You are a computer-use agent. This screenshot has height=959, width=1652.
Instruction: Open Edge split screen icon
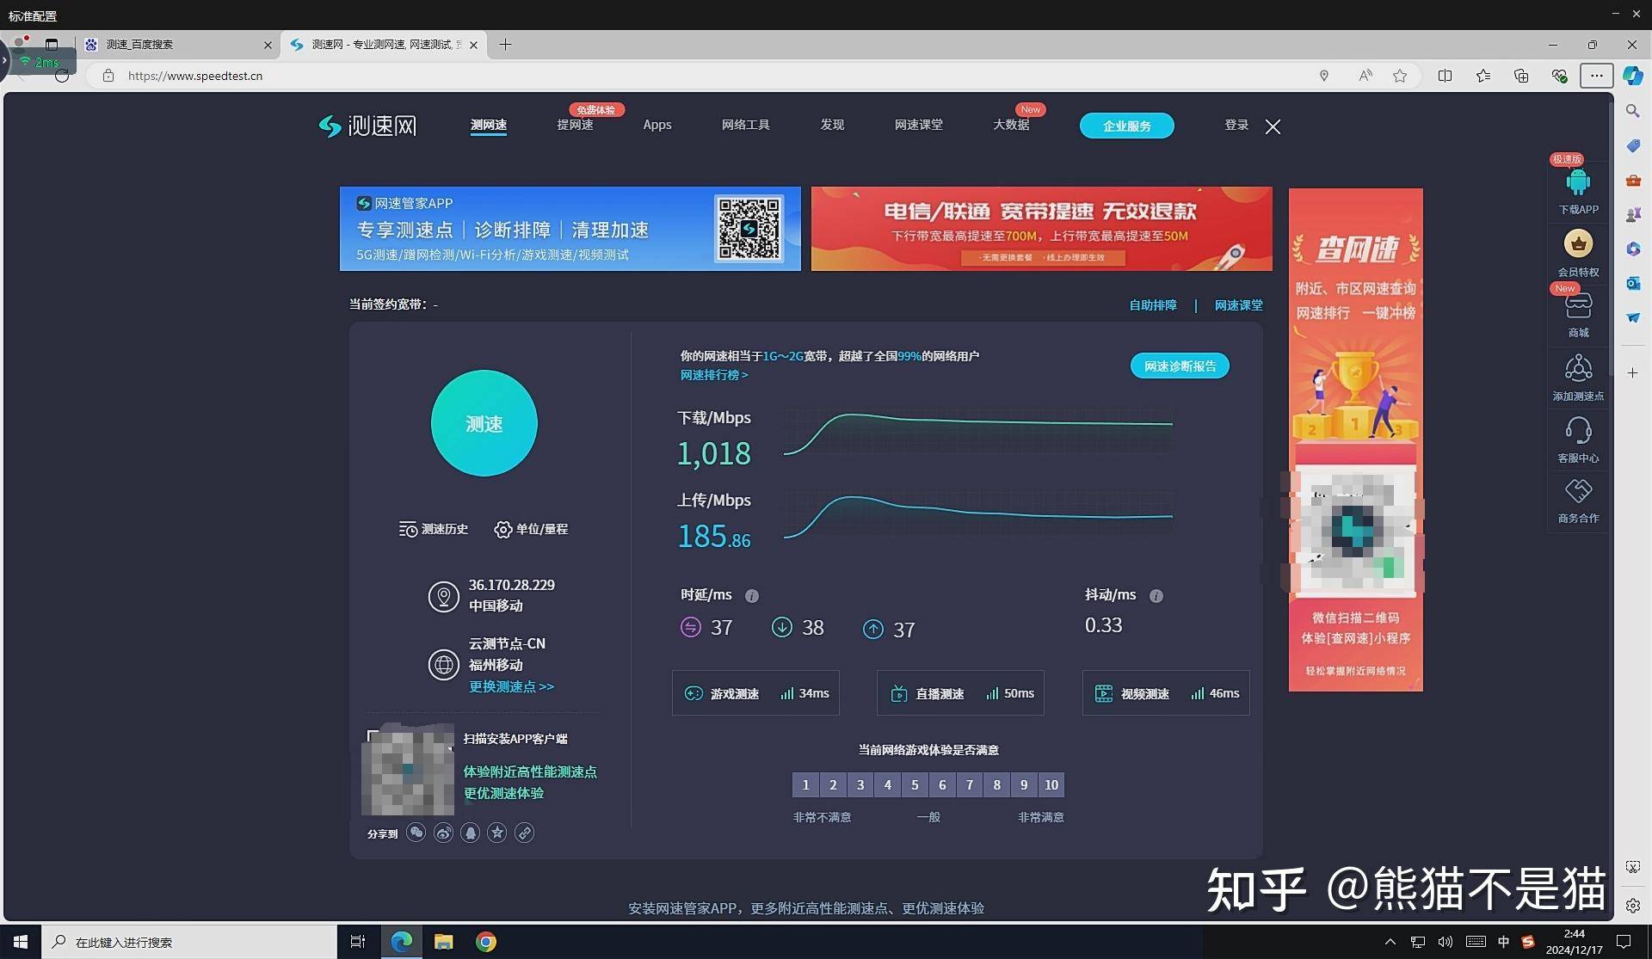(x=1445, y=76)
